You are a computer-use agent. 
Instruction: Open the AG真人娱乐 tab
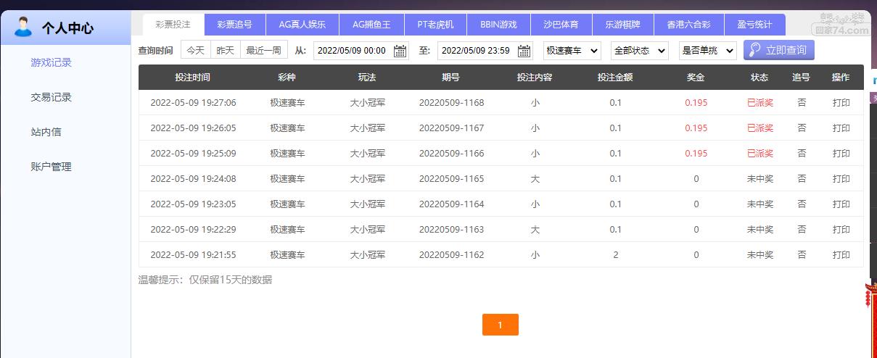coord(302,25)
